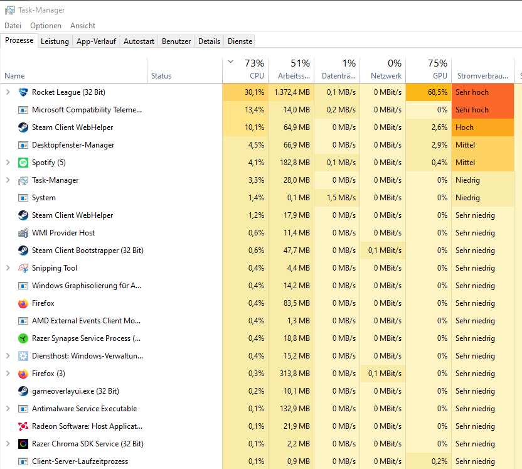Click the Steam Client Bootstrapper icon
The height and width of the screenshot is (469, 522).
point(23,251)
